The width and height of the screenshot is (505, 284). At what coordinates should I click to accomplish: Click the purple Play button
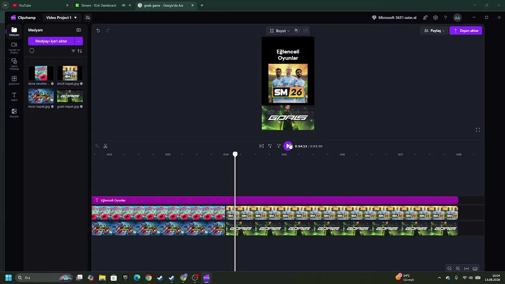click(x=288, y=146)
